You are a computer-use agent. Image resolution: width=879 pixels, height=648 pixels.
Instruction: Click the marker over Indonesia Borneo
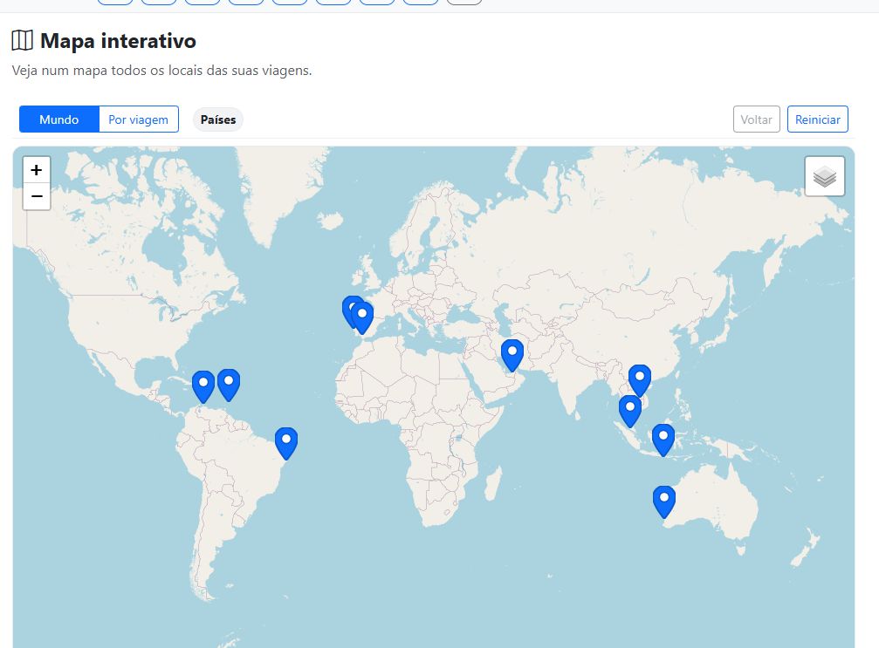click(x=663, y=440)
